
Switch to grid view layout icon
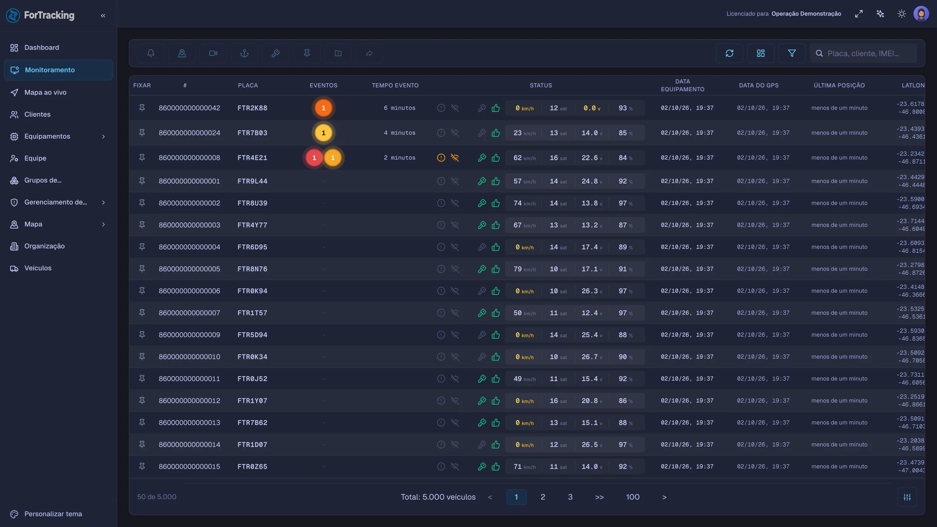pos(761,53)
